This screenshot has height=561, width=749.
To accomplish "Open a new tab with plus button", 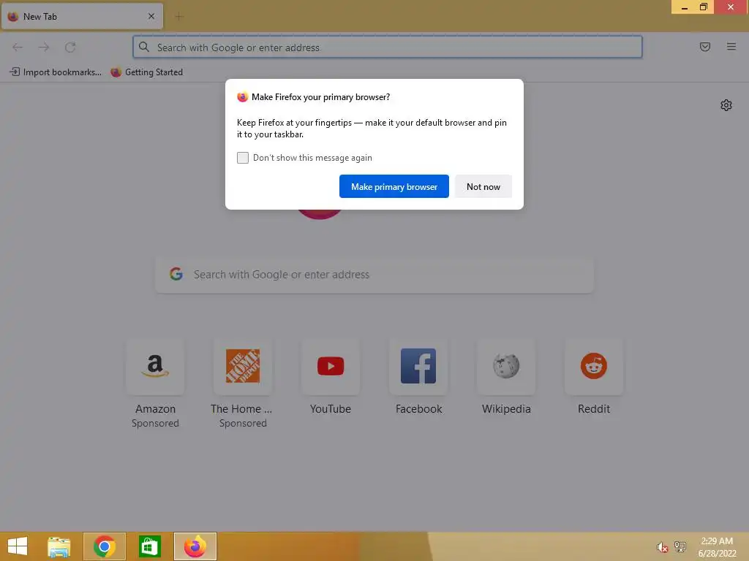I will coord(179,17).
